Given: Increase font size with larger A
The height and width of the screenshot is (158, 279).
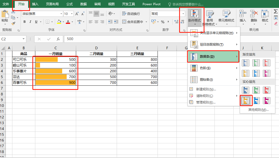Looking at the screenshot, I should [77, 14].
